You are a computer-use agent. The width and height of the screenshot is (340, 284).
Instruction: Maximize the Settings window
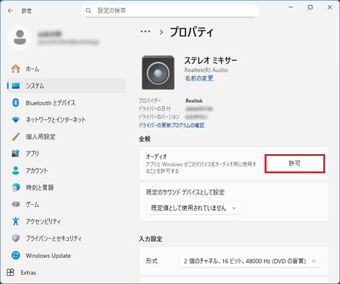tap(310, 7)
